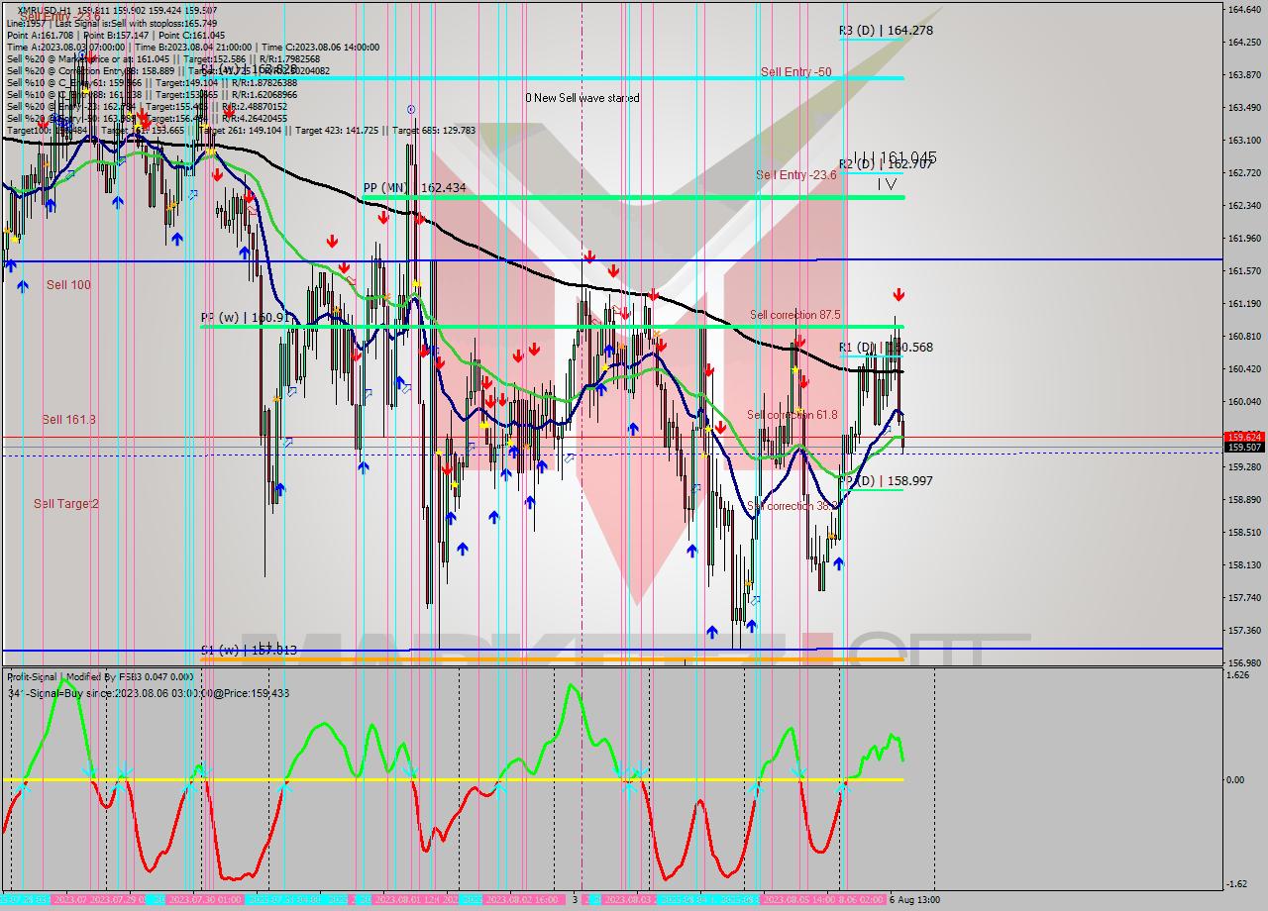Select the "IV" wave marker below 161.045
This screenshot has height=911, width=1268.
point(887,183)
